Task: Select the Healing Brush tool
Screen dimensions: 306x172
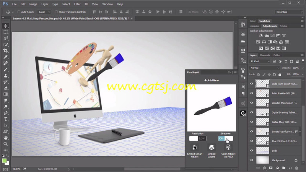Action: pos(5,63)
